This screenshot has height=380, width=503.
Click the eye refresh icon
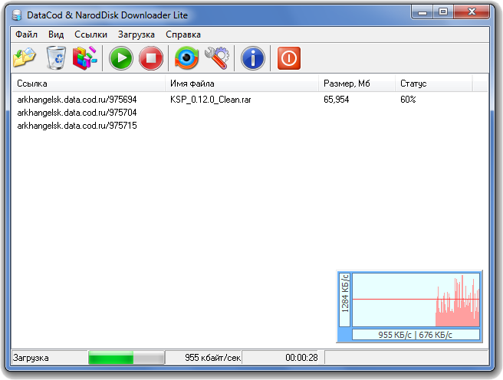(x=186, y=58)
